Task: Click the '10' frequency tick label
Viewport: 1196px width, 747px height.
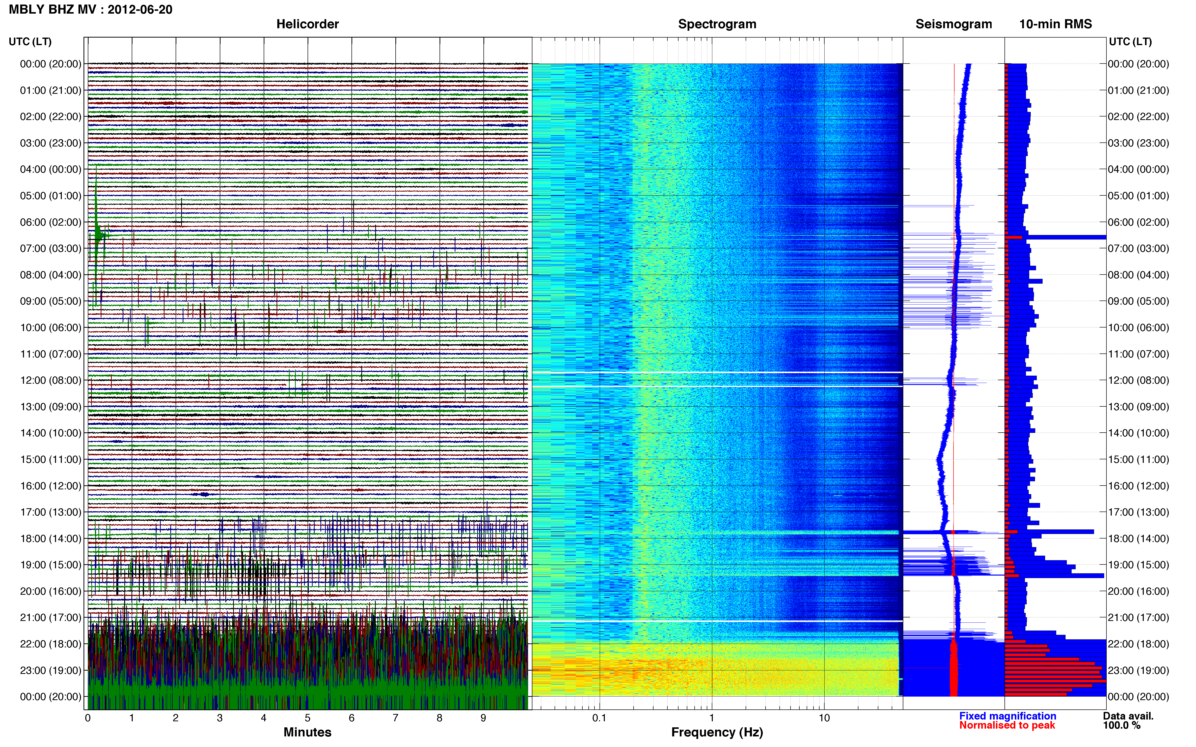Action: pos(824,718)
